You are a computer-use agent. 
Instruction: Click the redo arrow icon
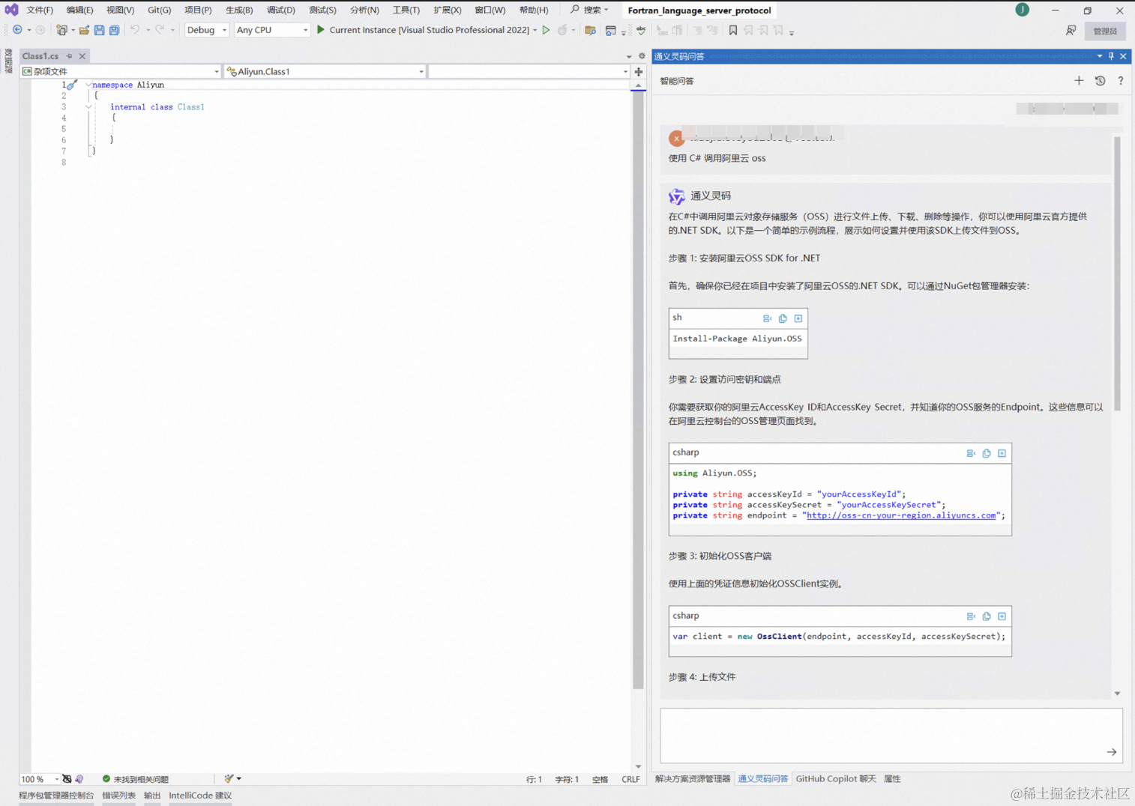coord(160,30)
